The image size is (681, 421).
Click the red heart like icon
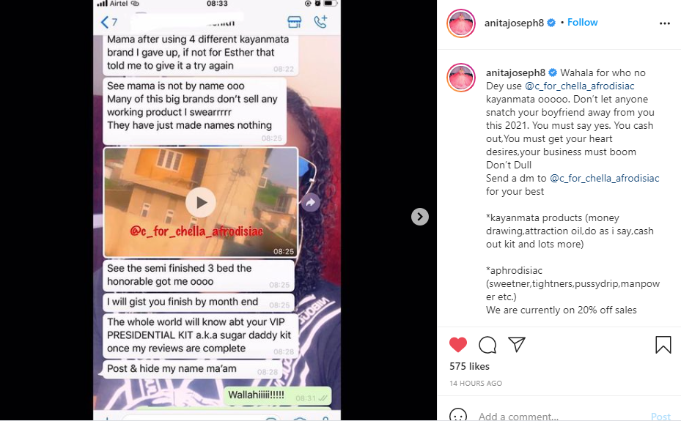click(457, 345)
